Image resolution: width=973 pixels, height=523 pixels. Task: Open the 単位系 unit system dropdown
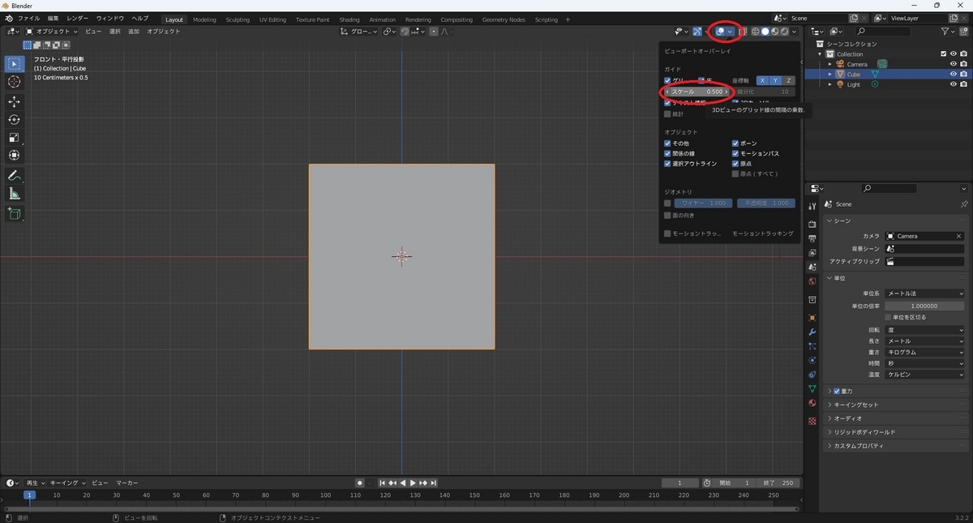tap(925, 294)
